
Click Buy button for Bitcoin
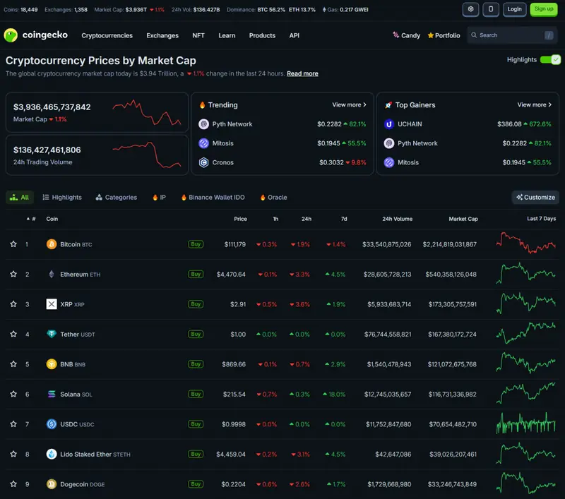tap(196, 244)
